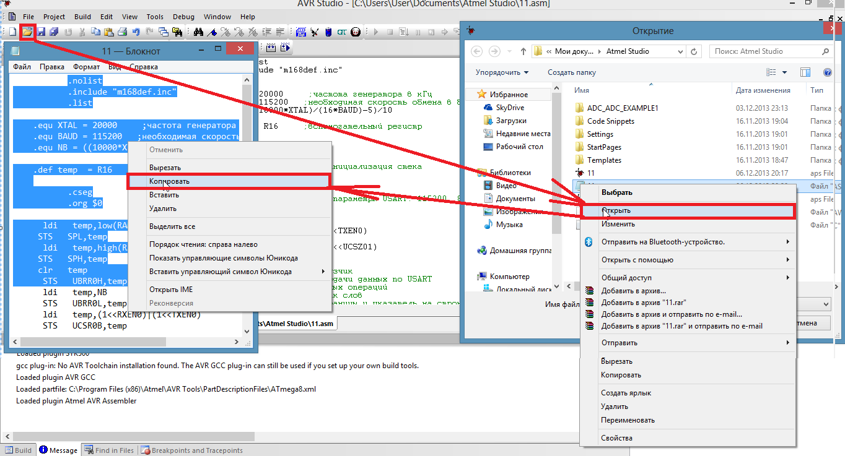Click the Preview pane icon in Open dialog
This screenshot has width=845, height=456.
click(805, 72)
